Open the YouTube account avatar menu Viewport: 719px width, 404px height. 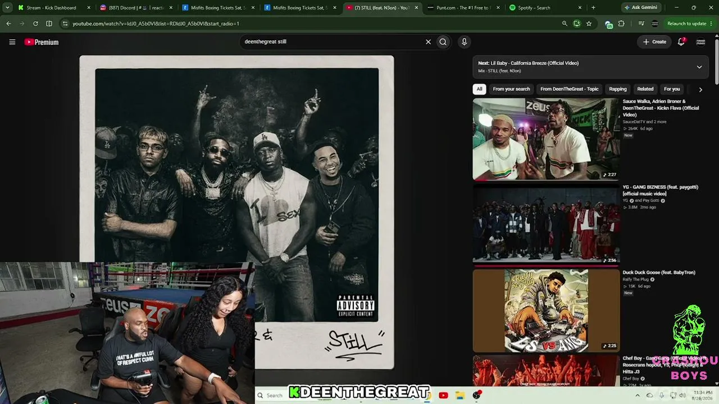pyautogui.click(x=700, y=42)
